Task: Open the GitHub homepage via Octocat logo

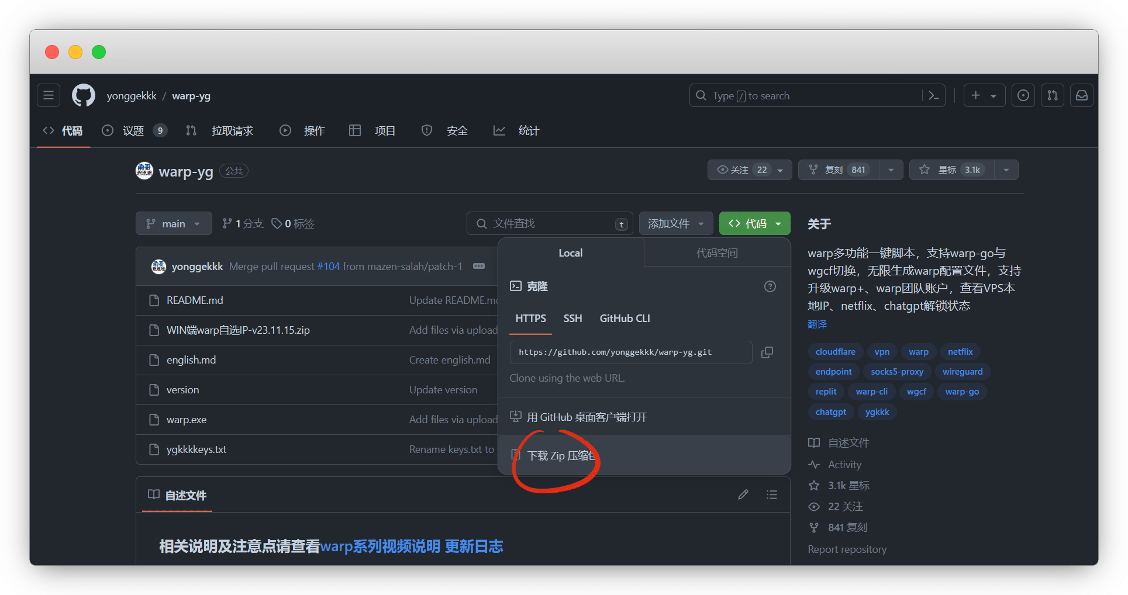Action: click(x=84, y=95)
